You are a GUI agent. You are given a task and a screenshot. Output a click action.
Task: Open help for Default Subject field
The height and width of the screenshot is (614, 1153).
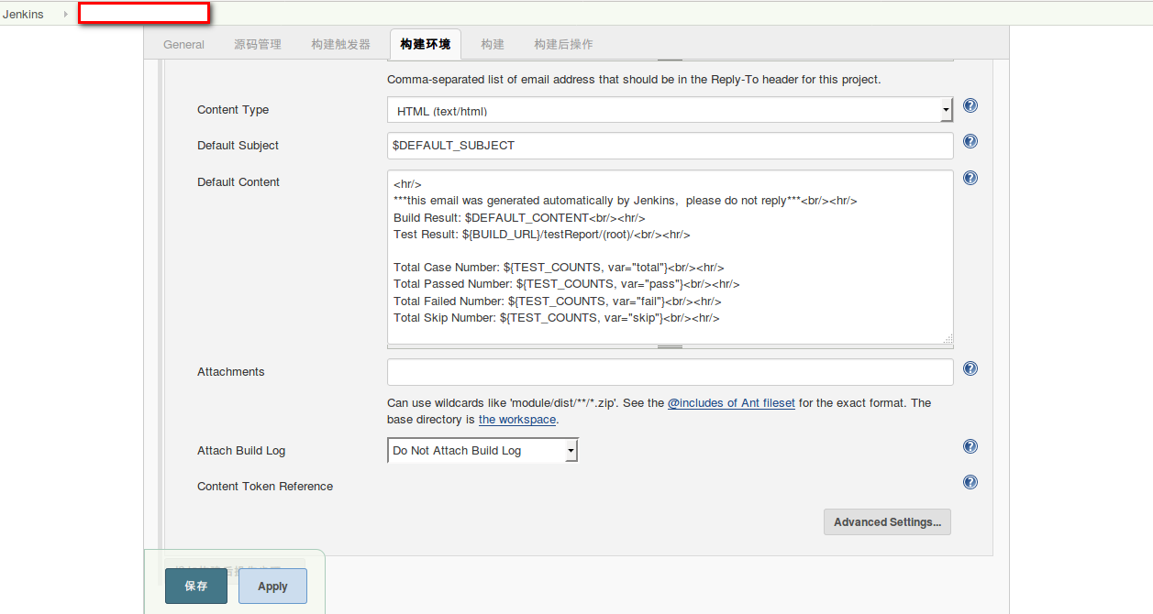pyautogui.click(x=970, y=141)
